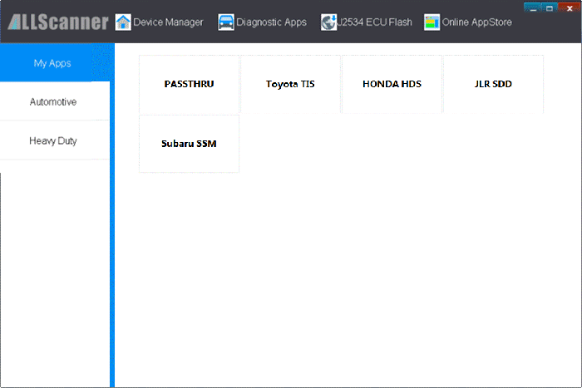Click the ALLScanner logo
Screen dimensions: 582x388
[x=58, y=22]
